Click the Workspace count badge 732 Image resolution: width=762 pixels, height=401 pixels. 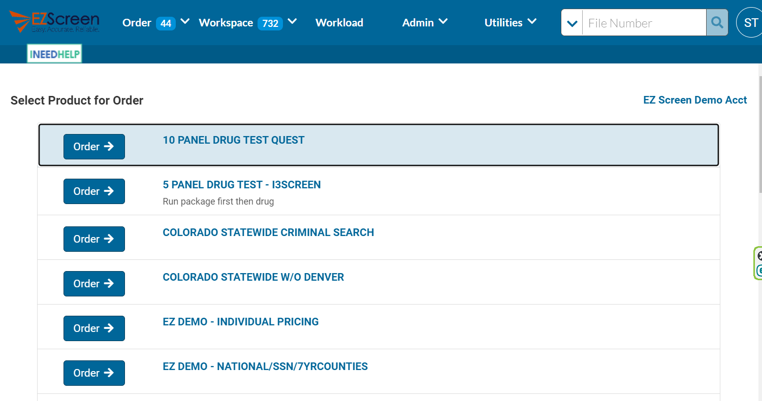click(270, 23)
